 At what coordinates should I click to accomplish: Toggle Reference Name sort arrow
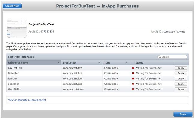[x=58, y=63]
